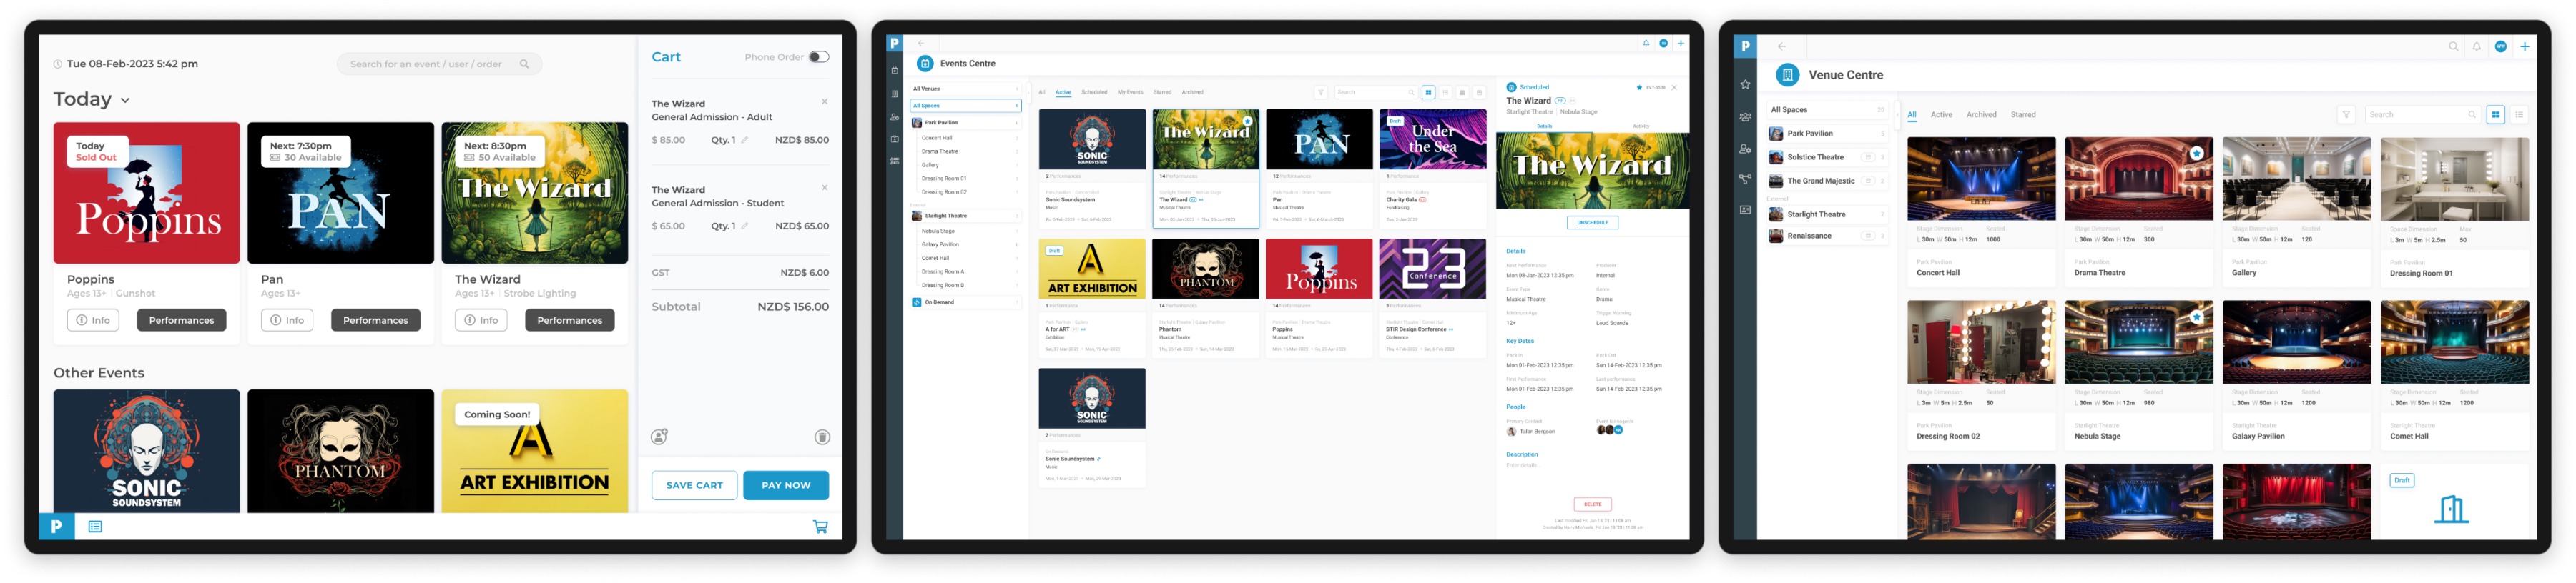Click the back arrow in Venue Centre
This screenshot has width=2576, height=583.
tap(1781, 47)
